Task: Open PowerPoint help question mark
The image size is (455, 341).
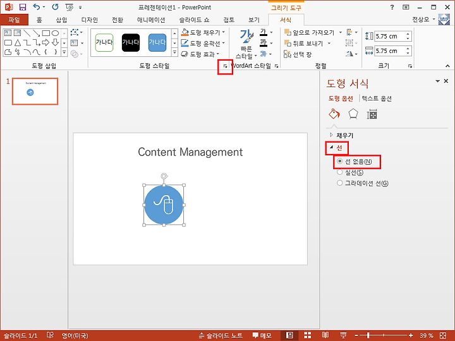Action: (392, 7)
